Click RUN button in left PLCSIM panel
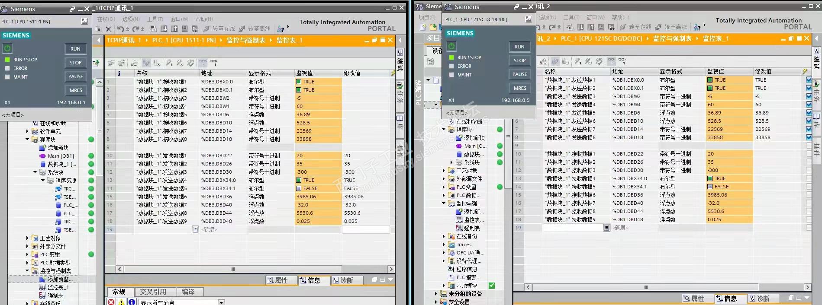The width and height of the screenshot is (822, 305). [75, 49]
